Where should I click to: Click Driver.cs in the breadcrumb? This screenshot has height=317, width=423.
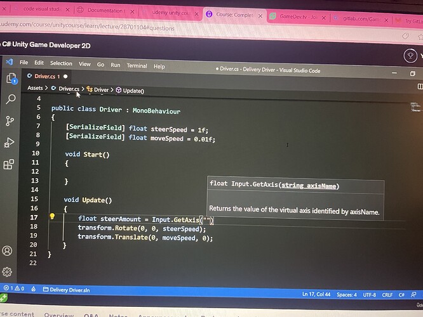click(x=69, y=89)
